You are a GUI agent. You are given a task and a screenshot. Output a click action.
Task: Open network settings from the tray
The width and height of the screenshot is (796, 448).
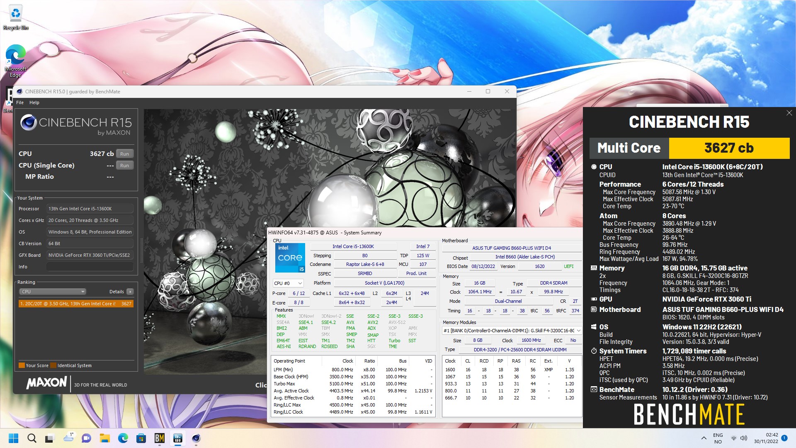coord(734,438)
